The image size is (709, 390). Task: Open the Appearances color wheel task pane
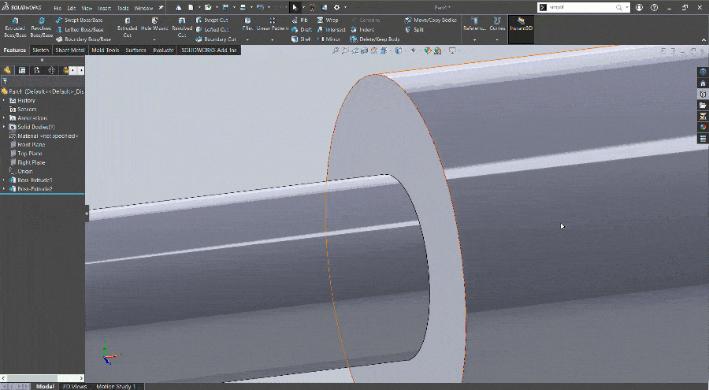pos(703,127)
